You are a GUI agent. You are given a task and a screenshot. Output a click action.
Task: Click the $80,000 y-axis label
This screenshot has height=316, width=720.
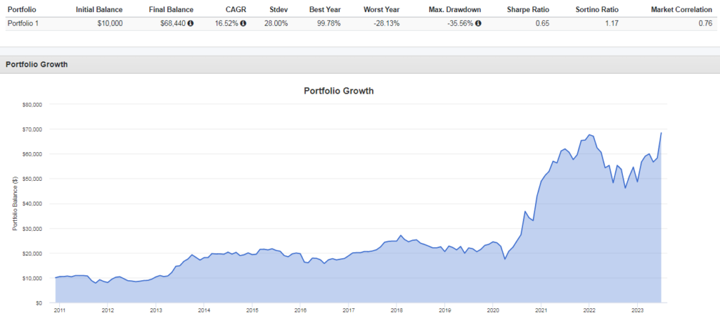point(32,104)
